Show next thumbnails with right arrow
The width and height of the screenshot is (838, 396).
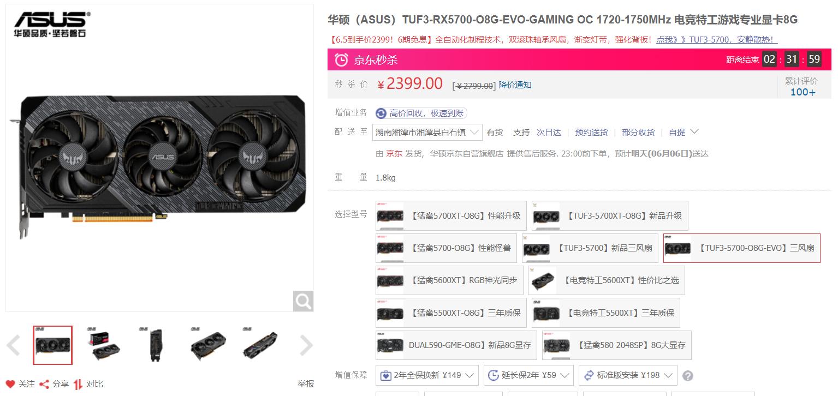pos(306,345)
